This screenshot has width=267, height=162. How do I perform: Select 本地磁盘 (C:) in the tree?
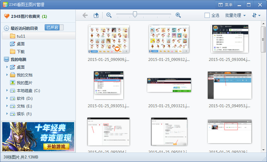(28, 90)
